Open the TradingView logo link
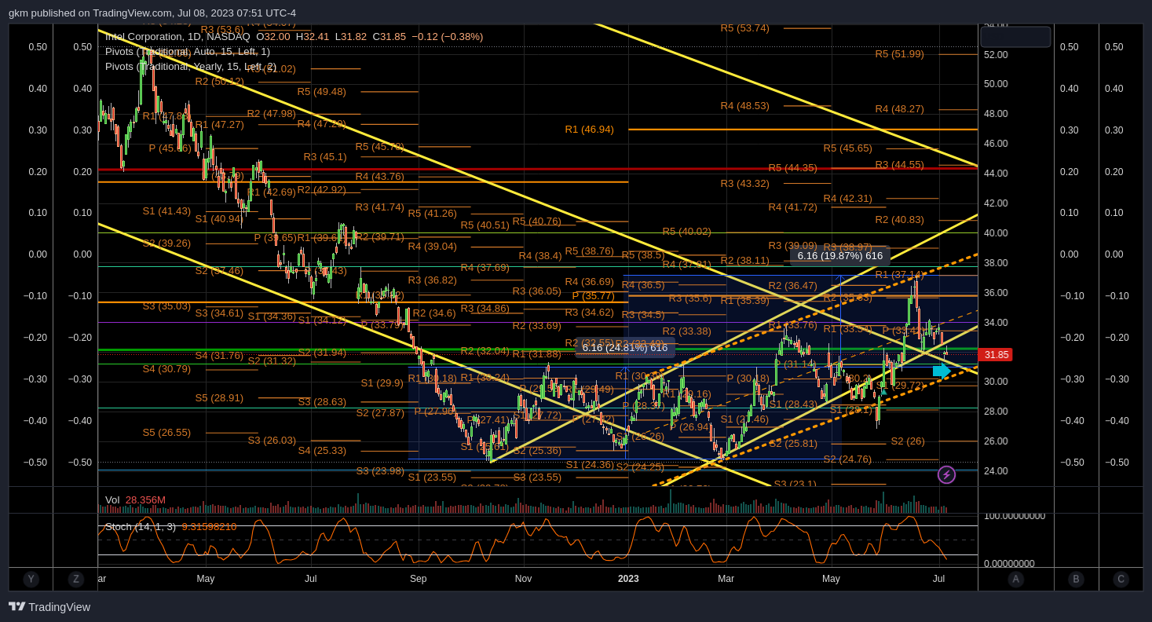 (x=49, y=607)
